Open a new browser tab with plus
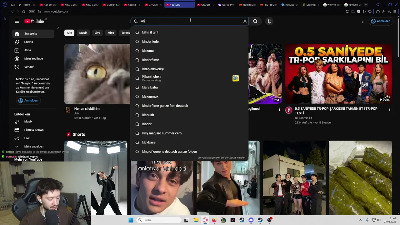The width and height of the screenshot is (400, 225). pos(366,5)
